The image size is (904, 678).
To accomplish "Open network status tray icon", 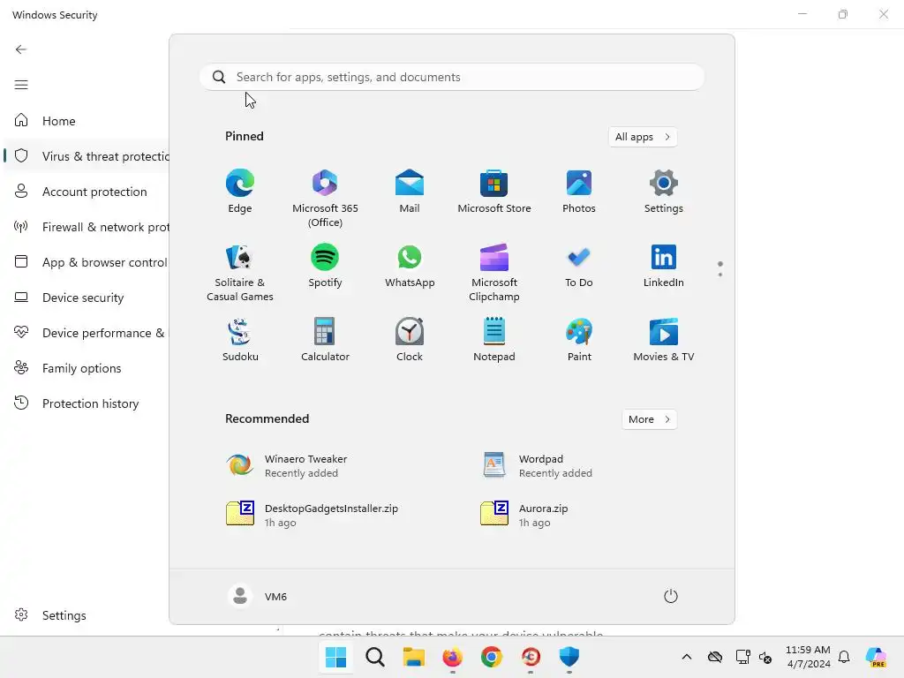I will (742, 657).
